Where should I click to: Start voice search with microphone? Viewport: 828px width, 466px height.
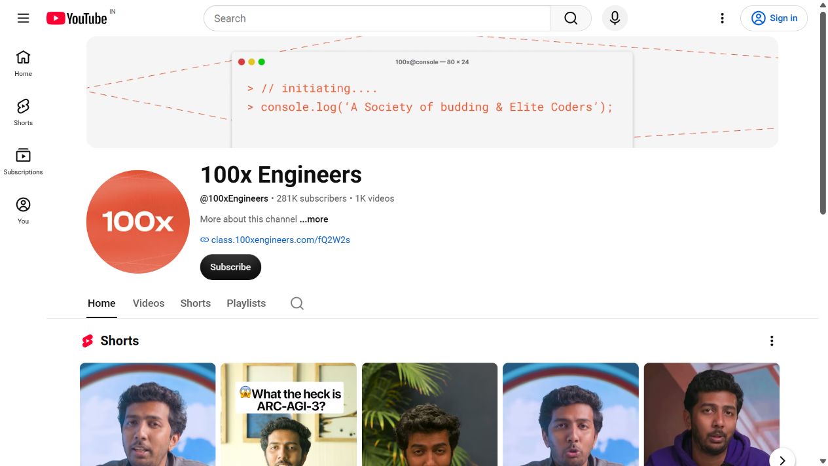point(615,18)
